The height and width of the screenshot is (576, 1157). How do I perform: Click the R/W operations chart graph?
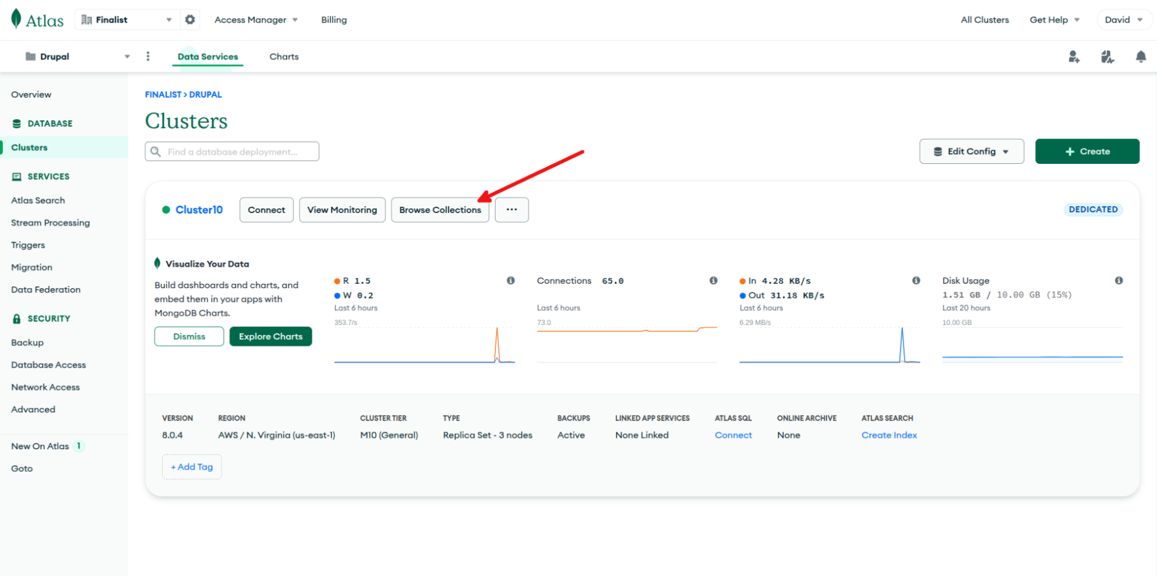[424, 345]
